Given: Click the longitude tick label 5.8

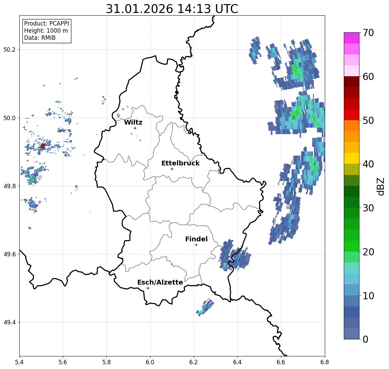Looking at the screenshot, I should point(107,362).
